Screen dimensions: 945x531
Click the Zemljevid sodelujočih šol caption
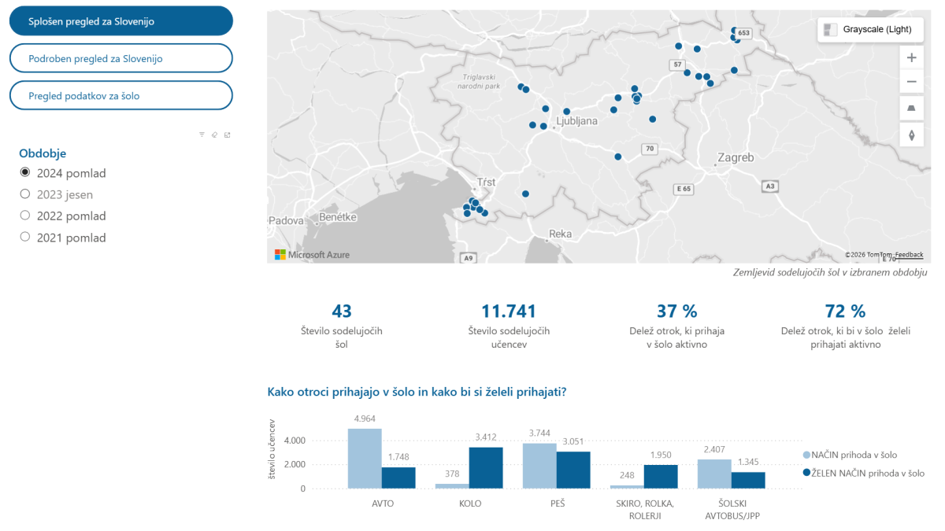click(829, 272)
